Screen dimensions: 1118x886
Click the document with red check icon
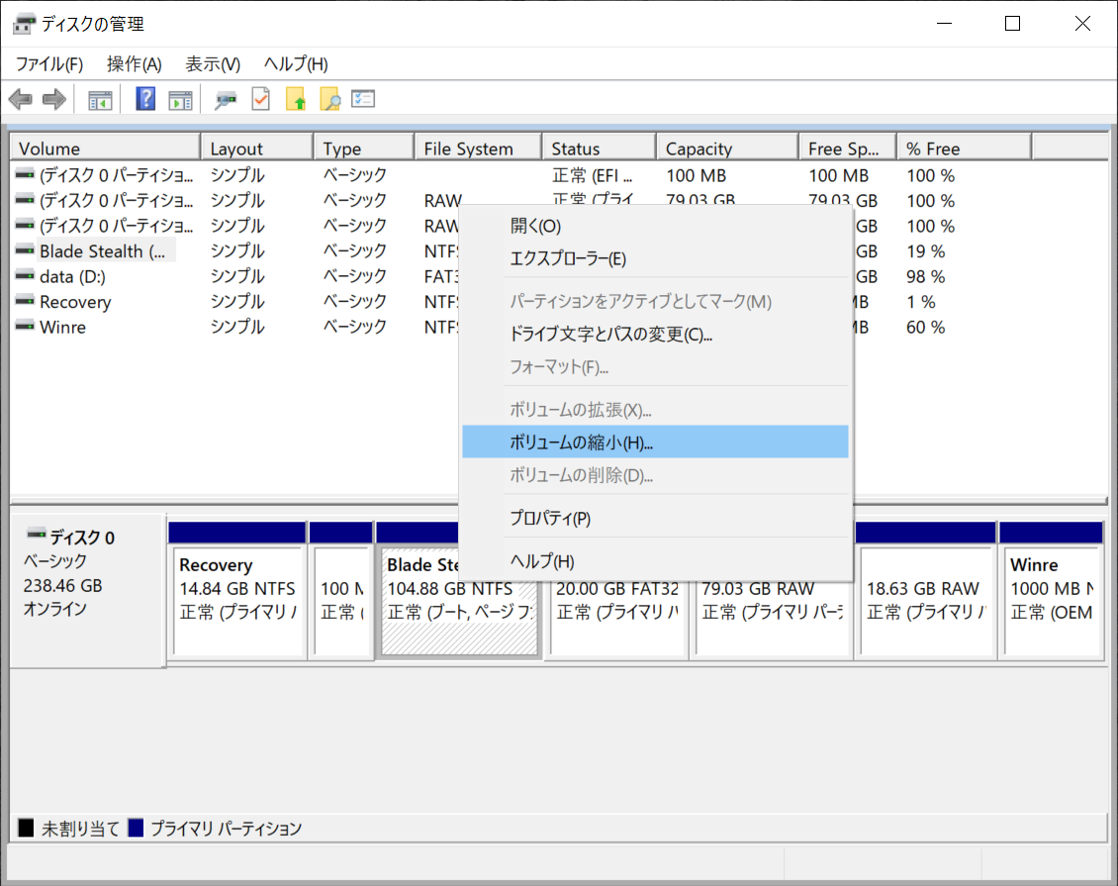[261, 99]
